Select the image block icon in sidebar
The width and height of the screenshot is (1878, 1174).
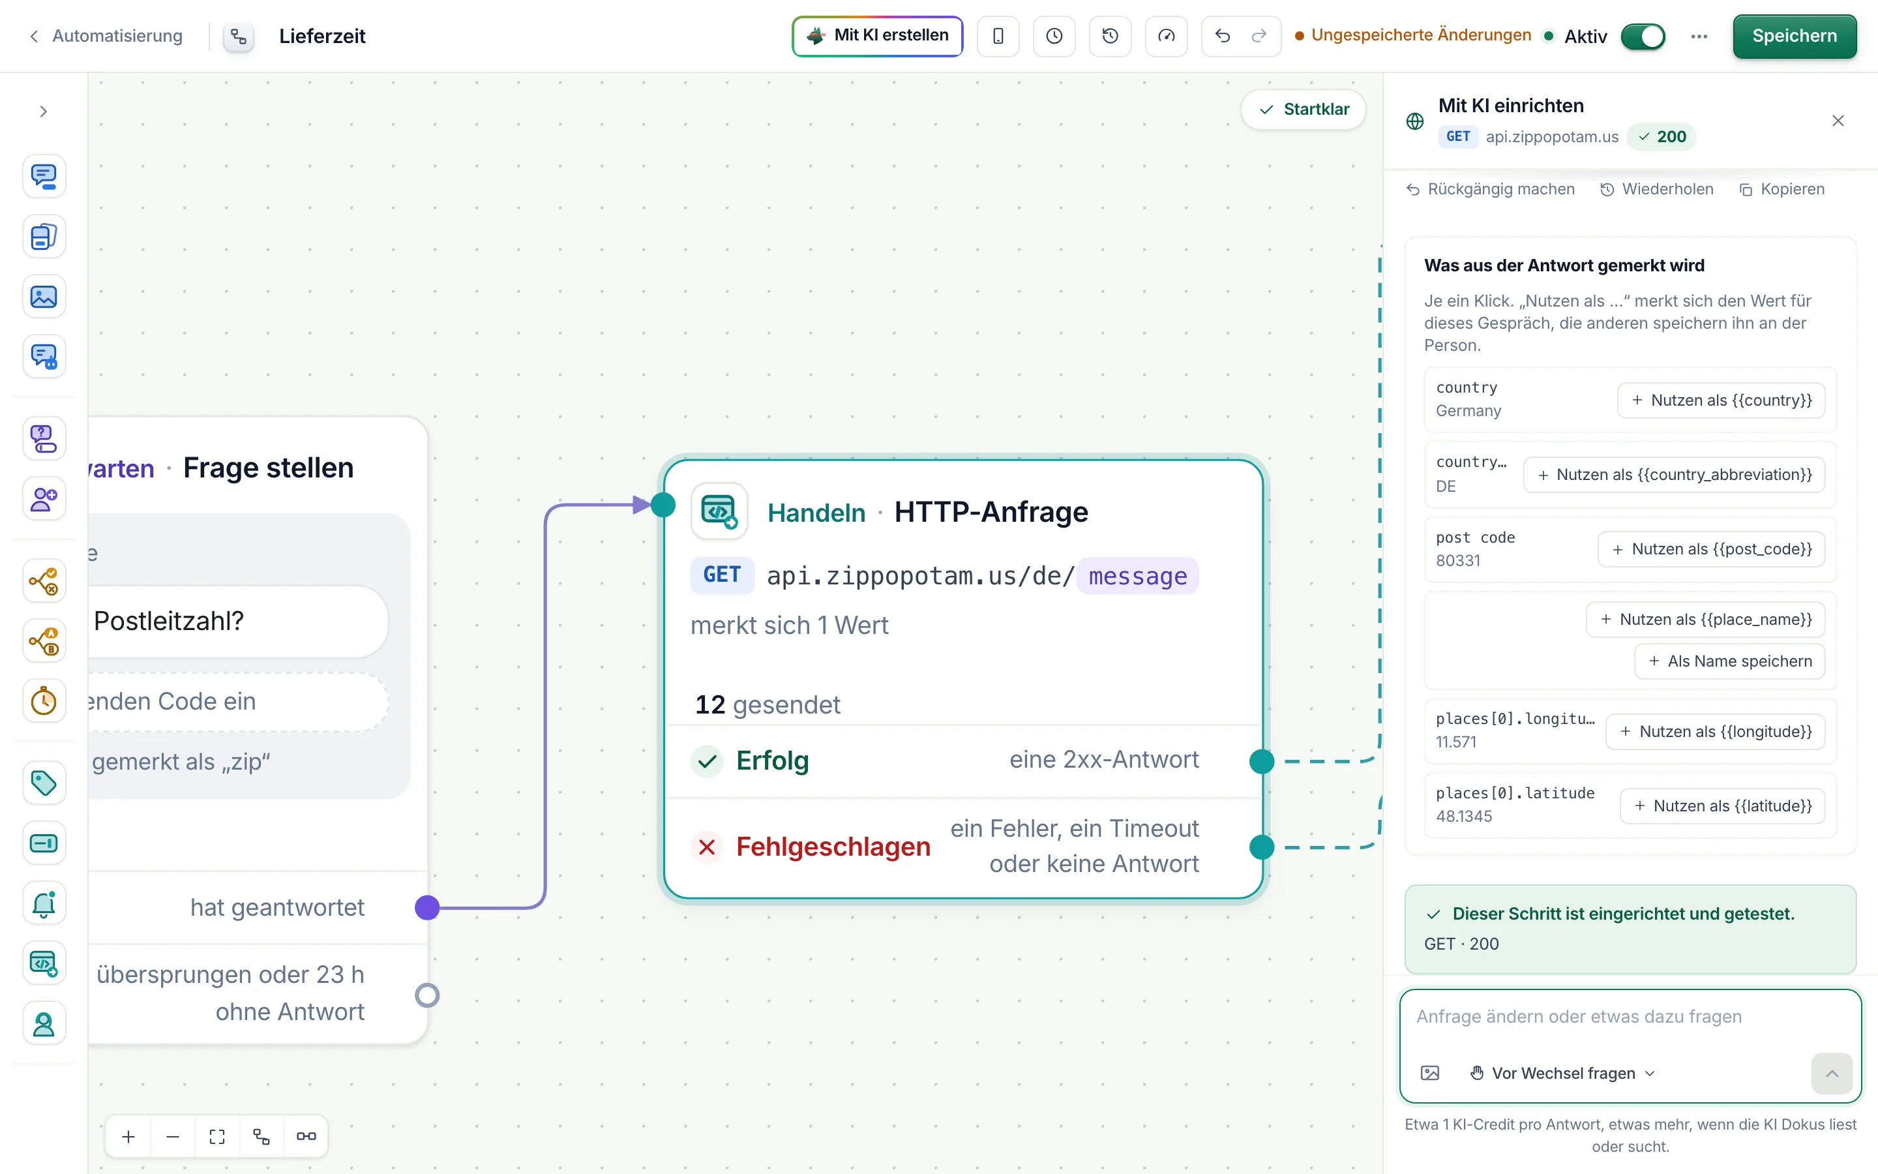click(44, 297)
